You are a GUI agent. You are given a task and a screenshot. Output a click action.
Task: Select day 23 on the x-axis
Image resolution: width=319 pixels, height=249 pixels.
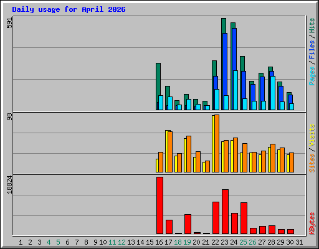tap(225, 242)
